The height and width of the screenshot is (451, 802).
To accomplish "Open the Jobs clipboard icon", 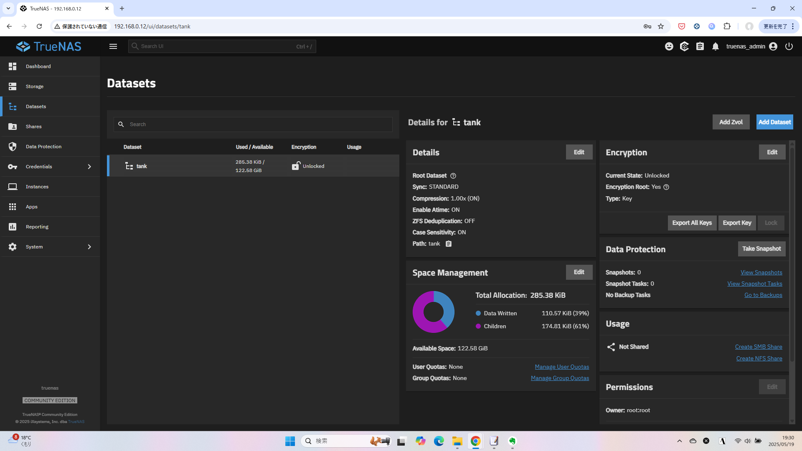I will (x=700, y=46).
